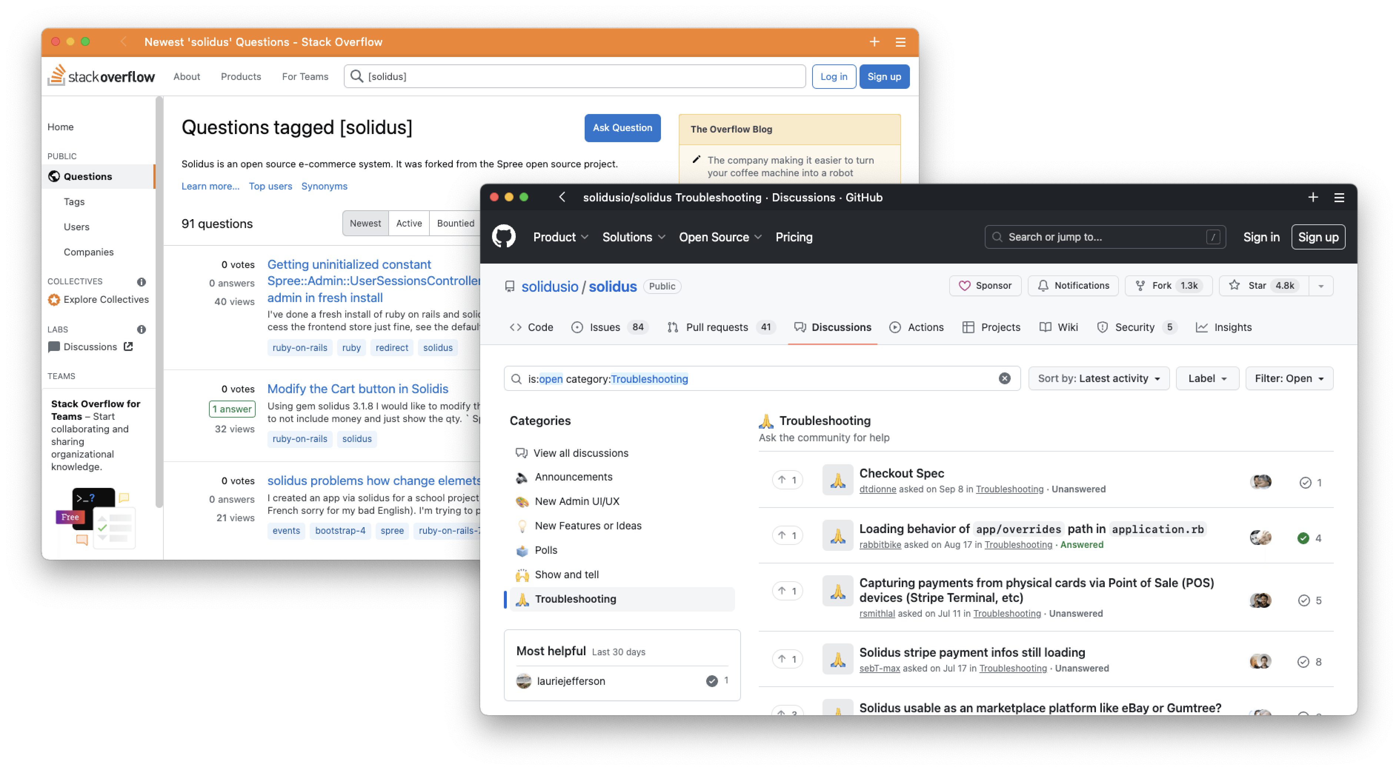The image size is (1399, 770).
Task: Select the Active questions tab
Action: coord(408,223)
